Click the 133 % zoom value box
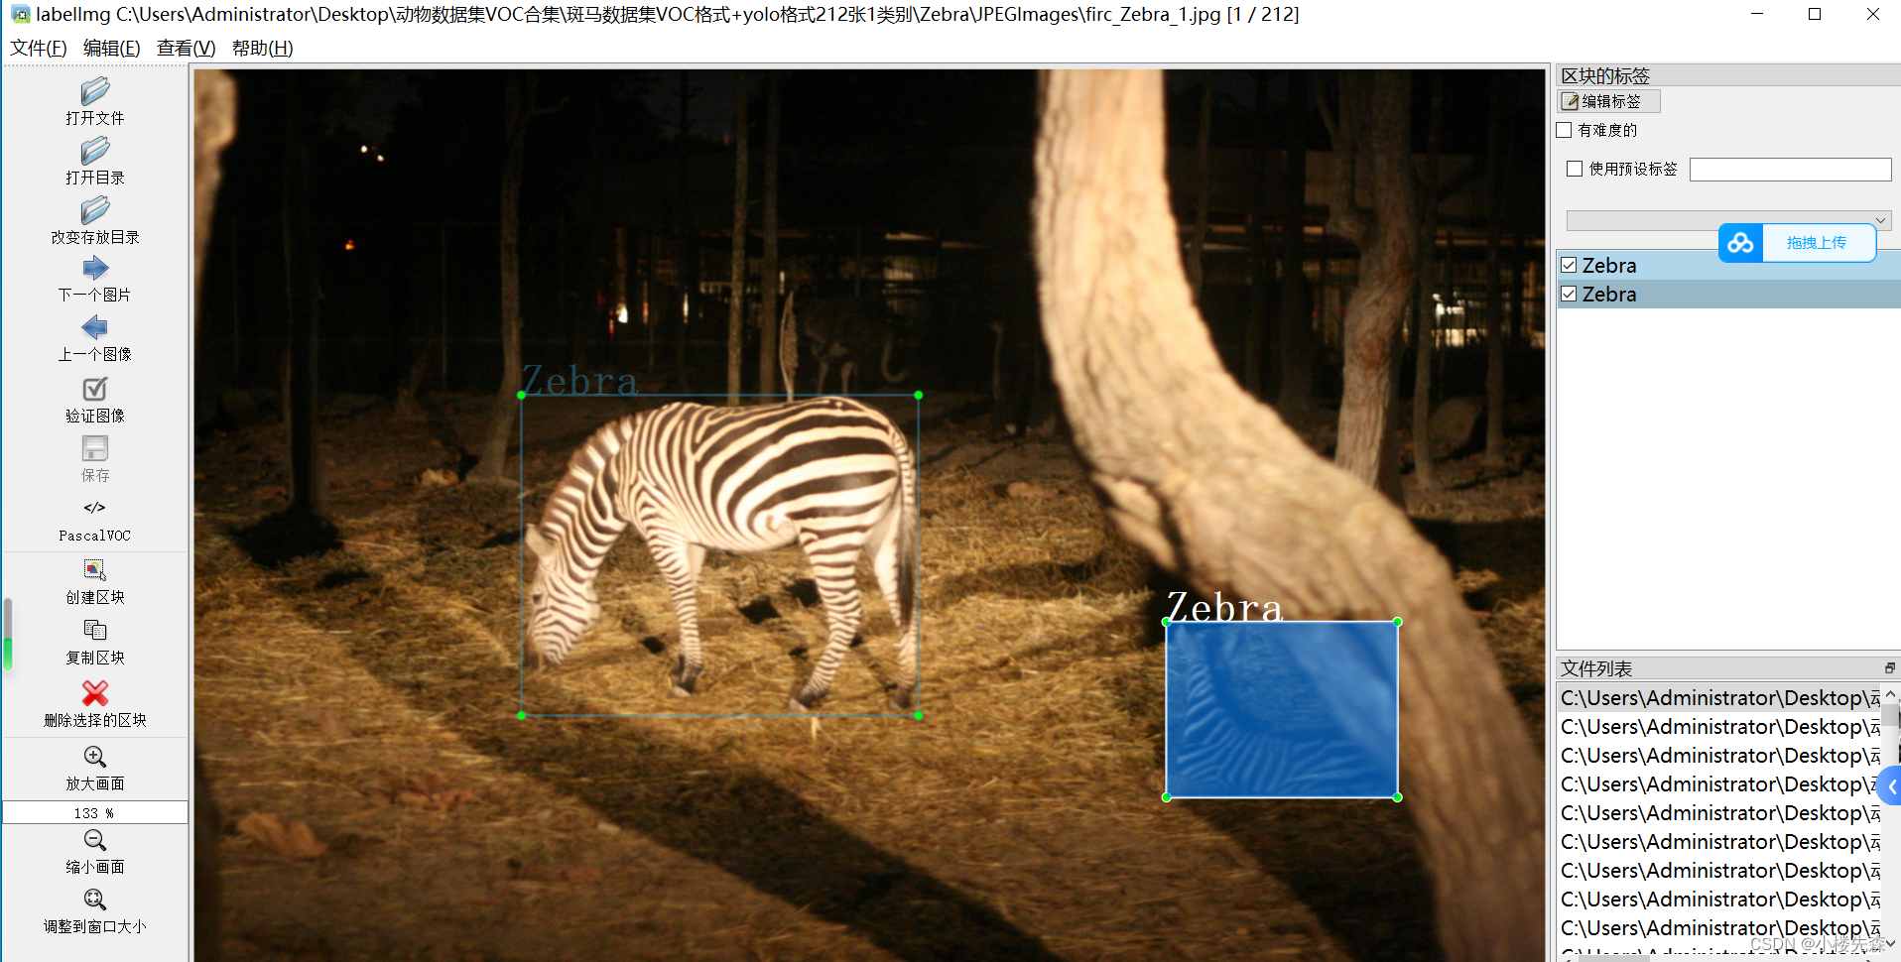The image size is (1901, 962). [95, 813]
